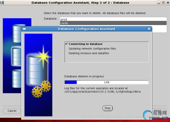Image resolution: width=170 pixels, height=122 pixels.
Task: Click the progress dialog title bar
Action: [x=87, y=29]
